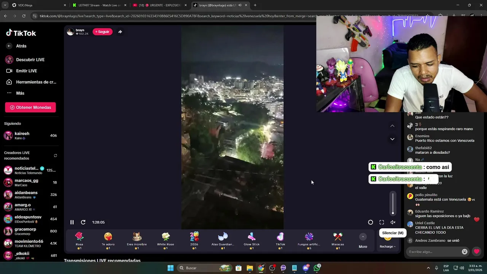The image size is (487, 274).
Task: Open Descubrir LIVE in the sidebar
Action: tap(30, 60)
